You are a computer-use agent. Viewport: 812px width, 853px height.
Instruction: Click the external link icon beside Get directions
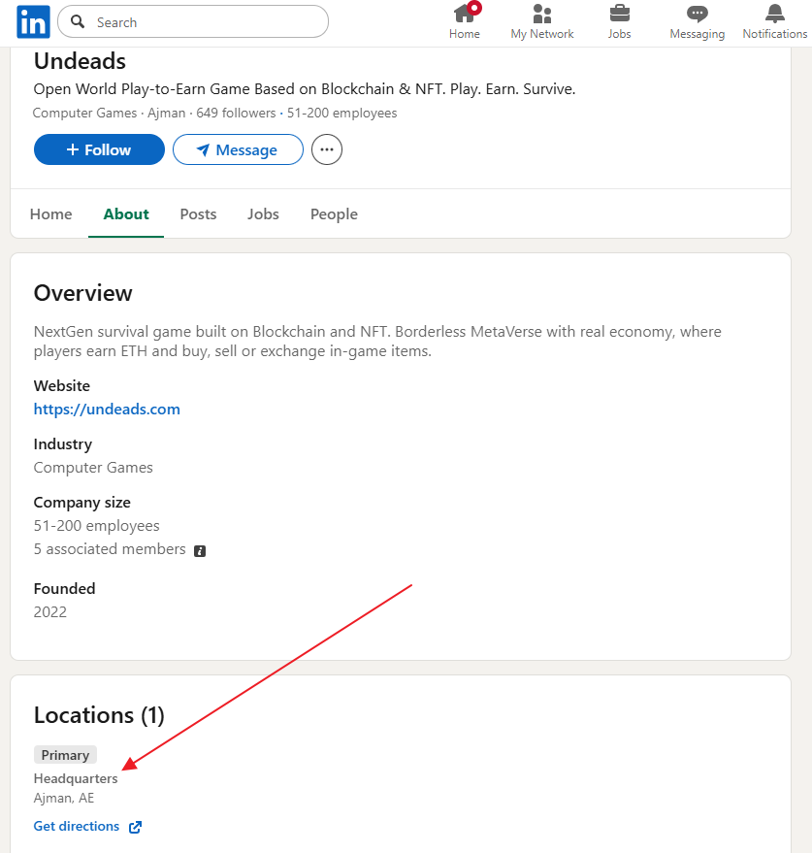click(136, 827)
